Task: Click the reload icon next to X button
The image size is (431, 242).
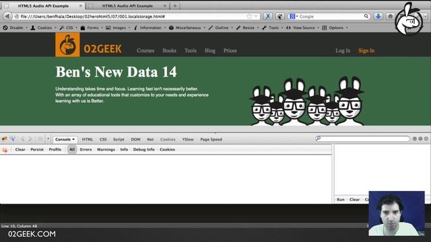Action: [x=280, y=16]
